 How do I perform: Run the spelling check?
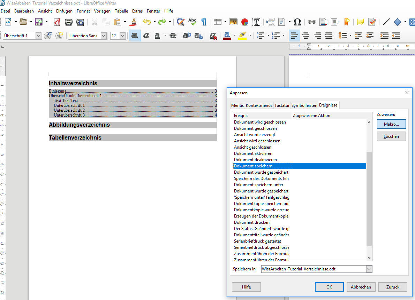(x=192, y=22)
